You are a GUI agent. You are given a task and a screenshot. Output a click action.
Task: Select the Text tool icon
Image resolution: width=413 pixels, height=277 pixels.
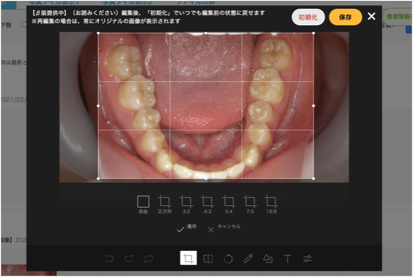(x=287, y=258)
